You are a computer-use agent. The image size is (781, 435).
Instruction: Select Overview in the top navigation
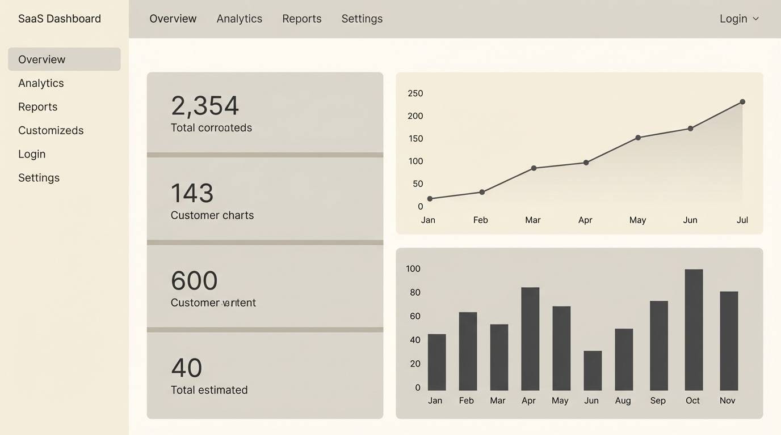(173, 18)
